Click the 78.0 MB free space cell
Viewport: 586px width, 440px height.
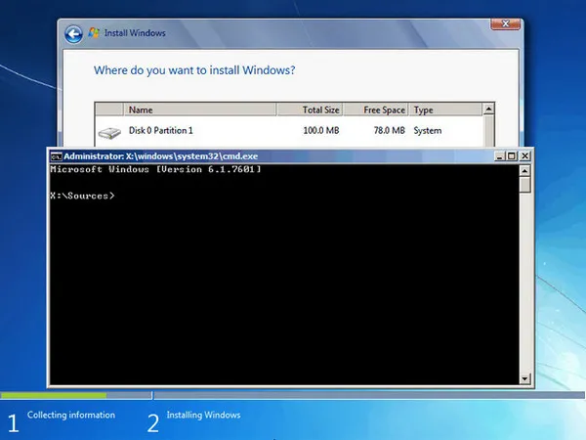(x=389, y=131)
